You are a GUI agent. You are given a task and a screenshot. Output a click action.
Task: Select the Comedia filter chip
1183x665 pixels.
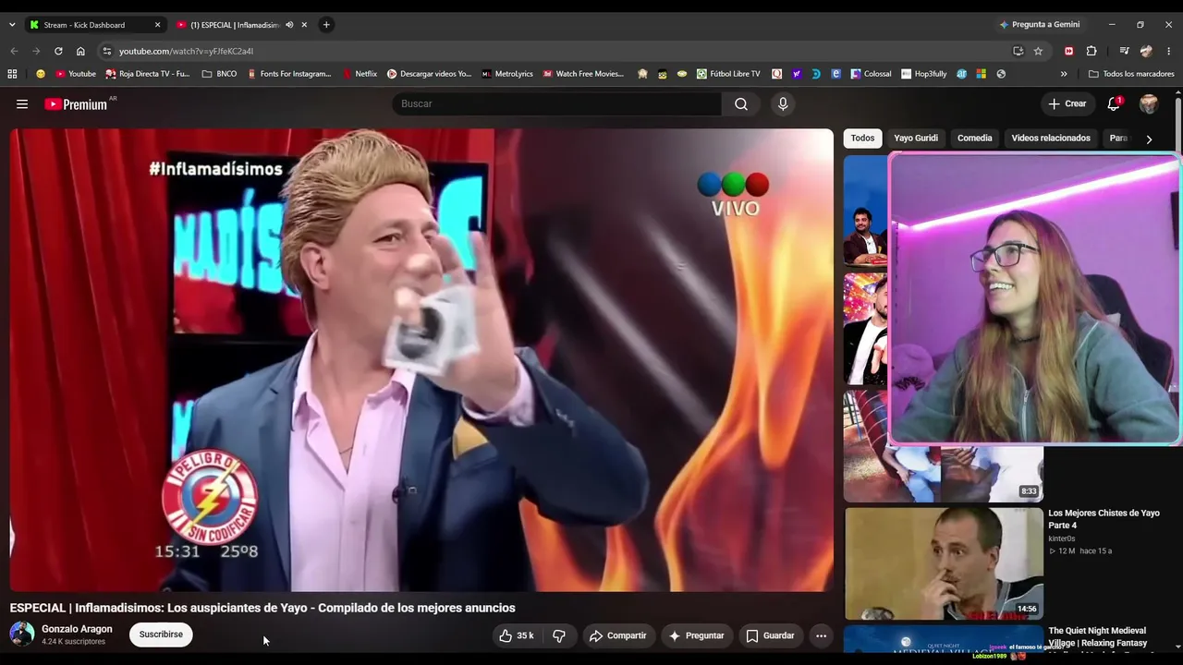tap(975, 139)
